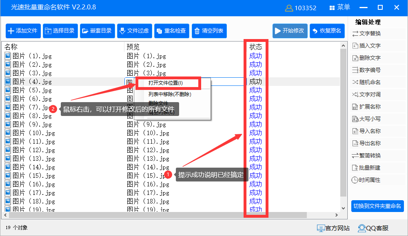Click the 嵌套目录 nested folder button

point(98,31)
